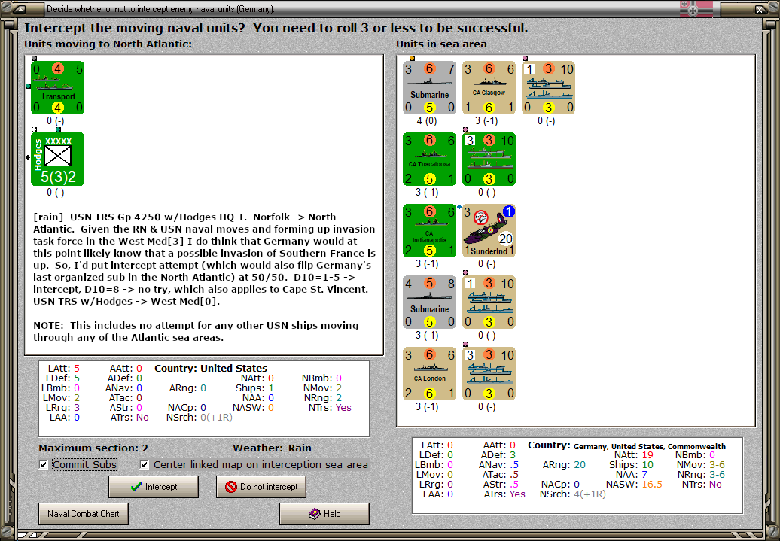Click '4 (0)' under the top Submarine counter

point(427,121)
